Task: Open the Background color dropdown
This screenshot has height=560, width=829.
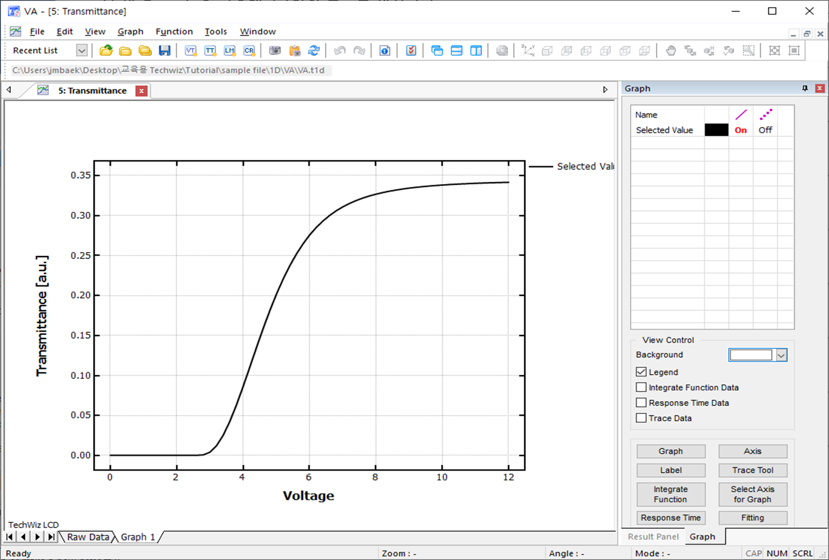Action: click(x=781, y=355)
